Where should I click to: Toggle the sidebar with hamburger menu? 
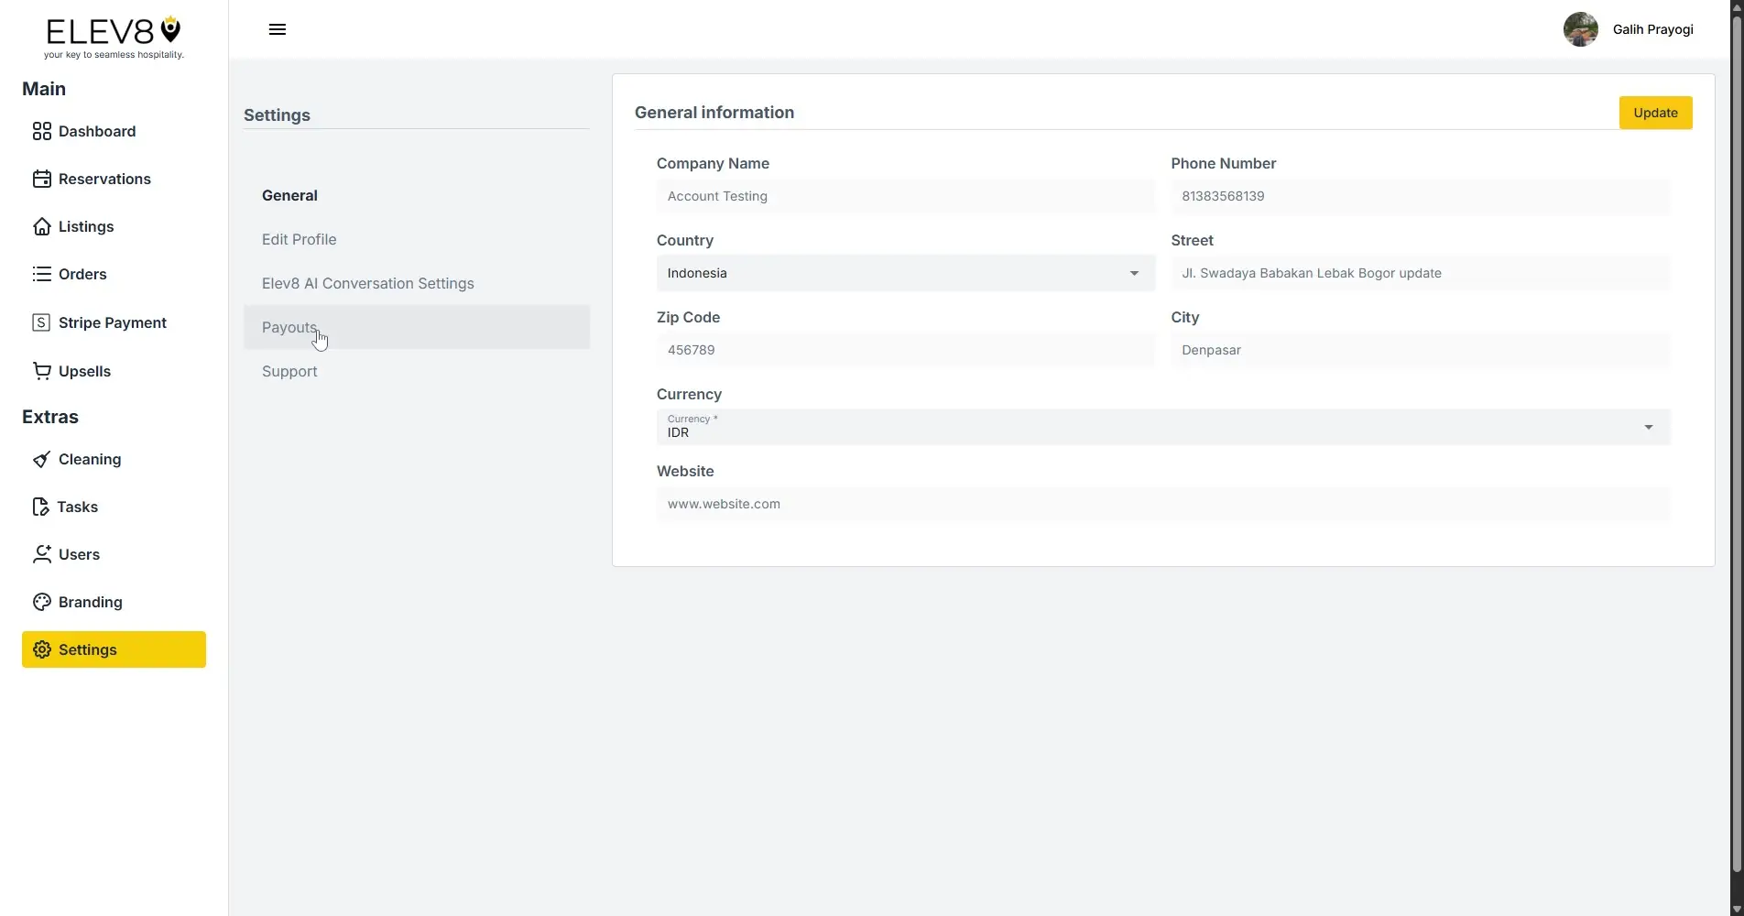pos(277,29)
